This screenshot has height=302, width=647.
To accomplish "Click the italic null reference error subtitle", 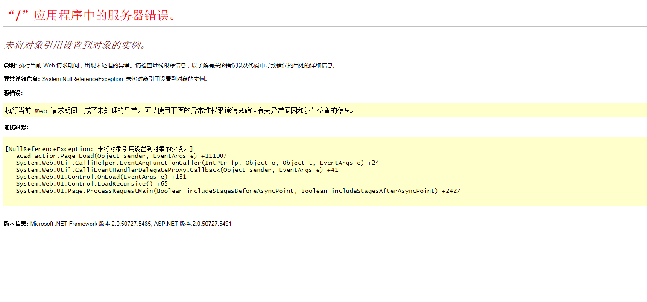I will [75, 45].
